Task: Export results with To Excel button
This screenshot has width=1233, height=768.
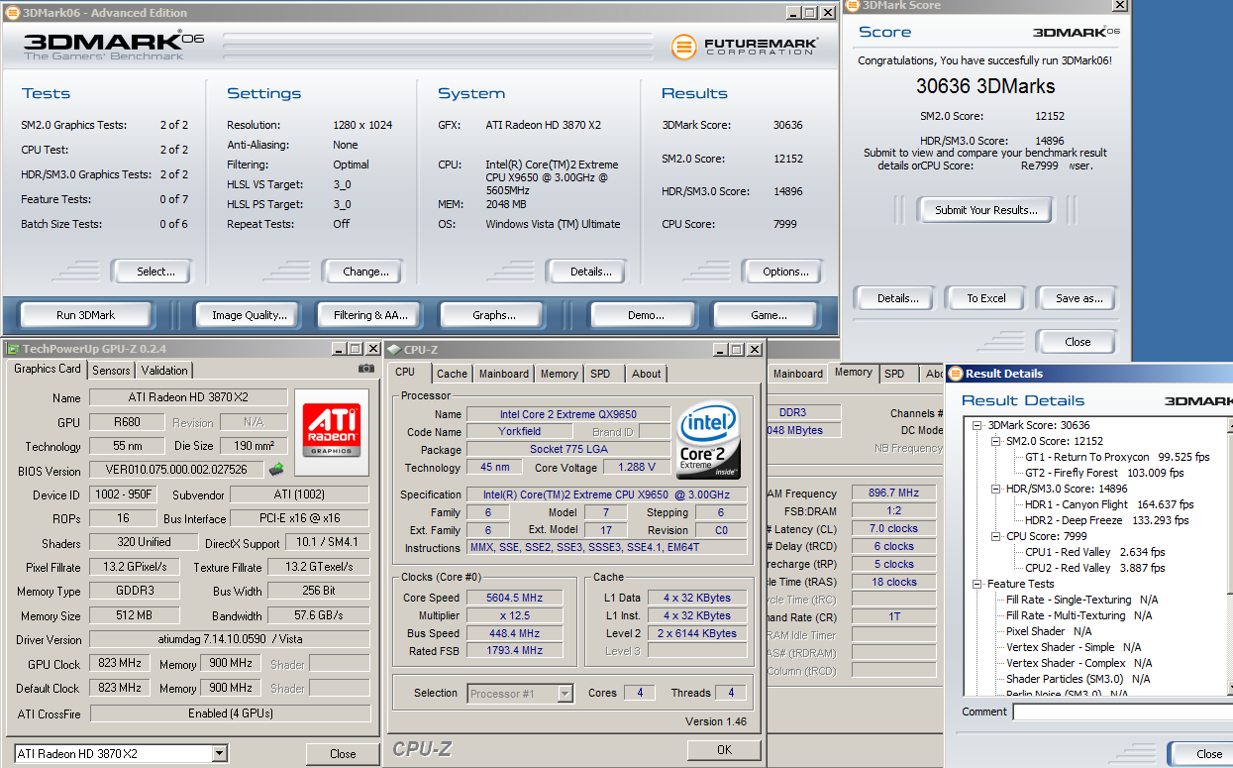Action: click(986, 298)
